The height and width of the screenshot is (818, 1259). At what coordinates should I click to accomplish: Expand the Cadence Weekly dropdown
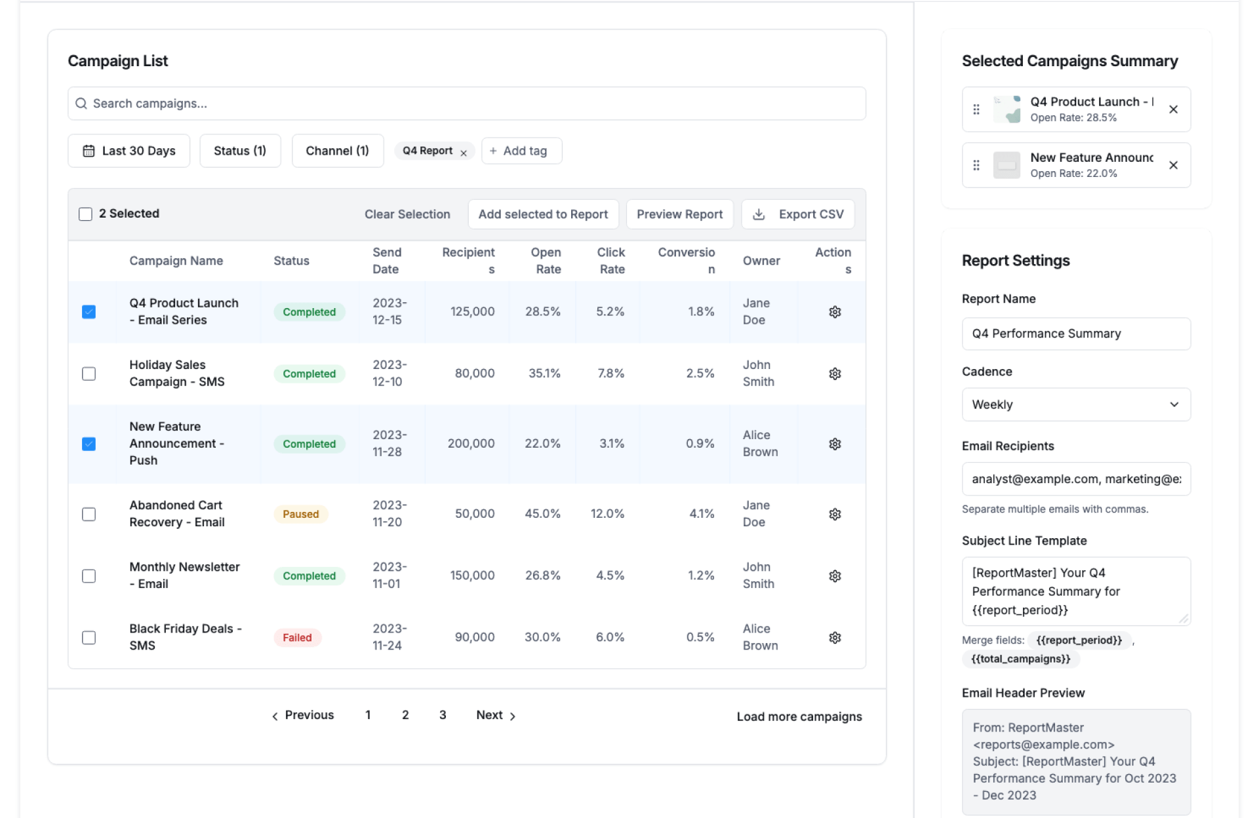1075,404
